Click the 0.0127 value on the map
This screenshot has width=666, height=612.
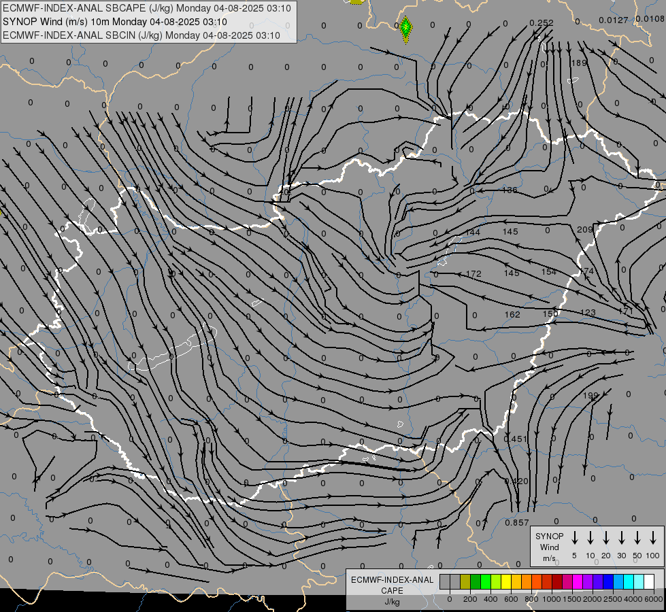coord(614,20)
